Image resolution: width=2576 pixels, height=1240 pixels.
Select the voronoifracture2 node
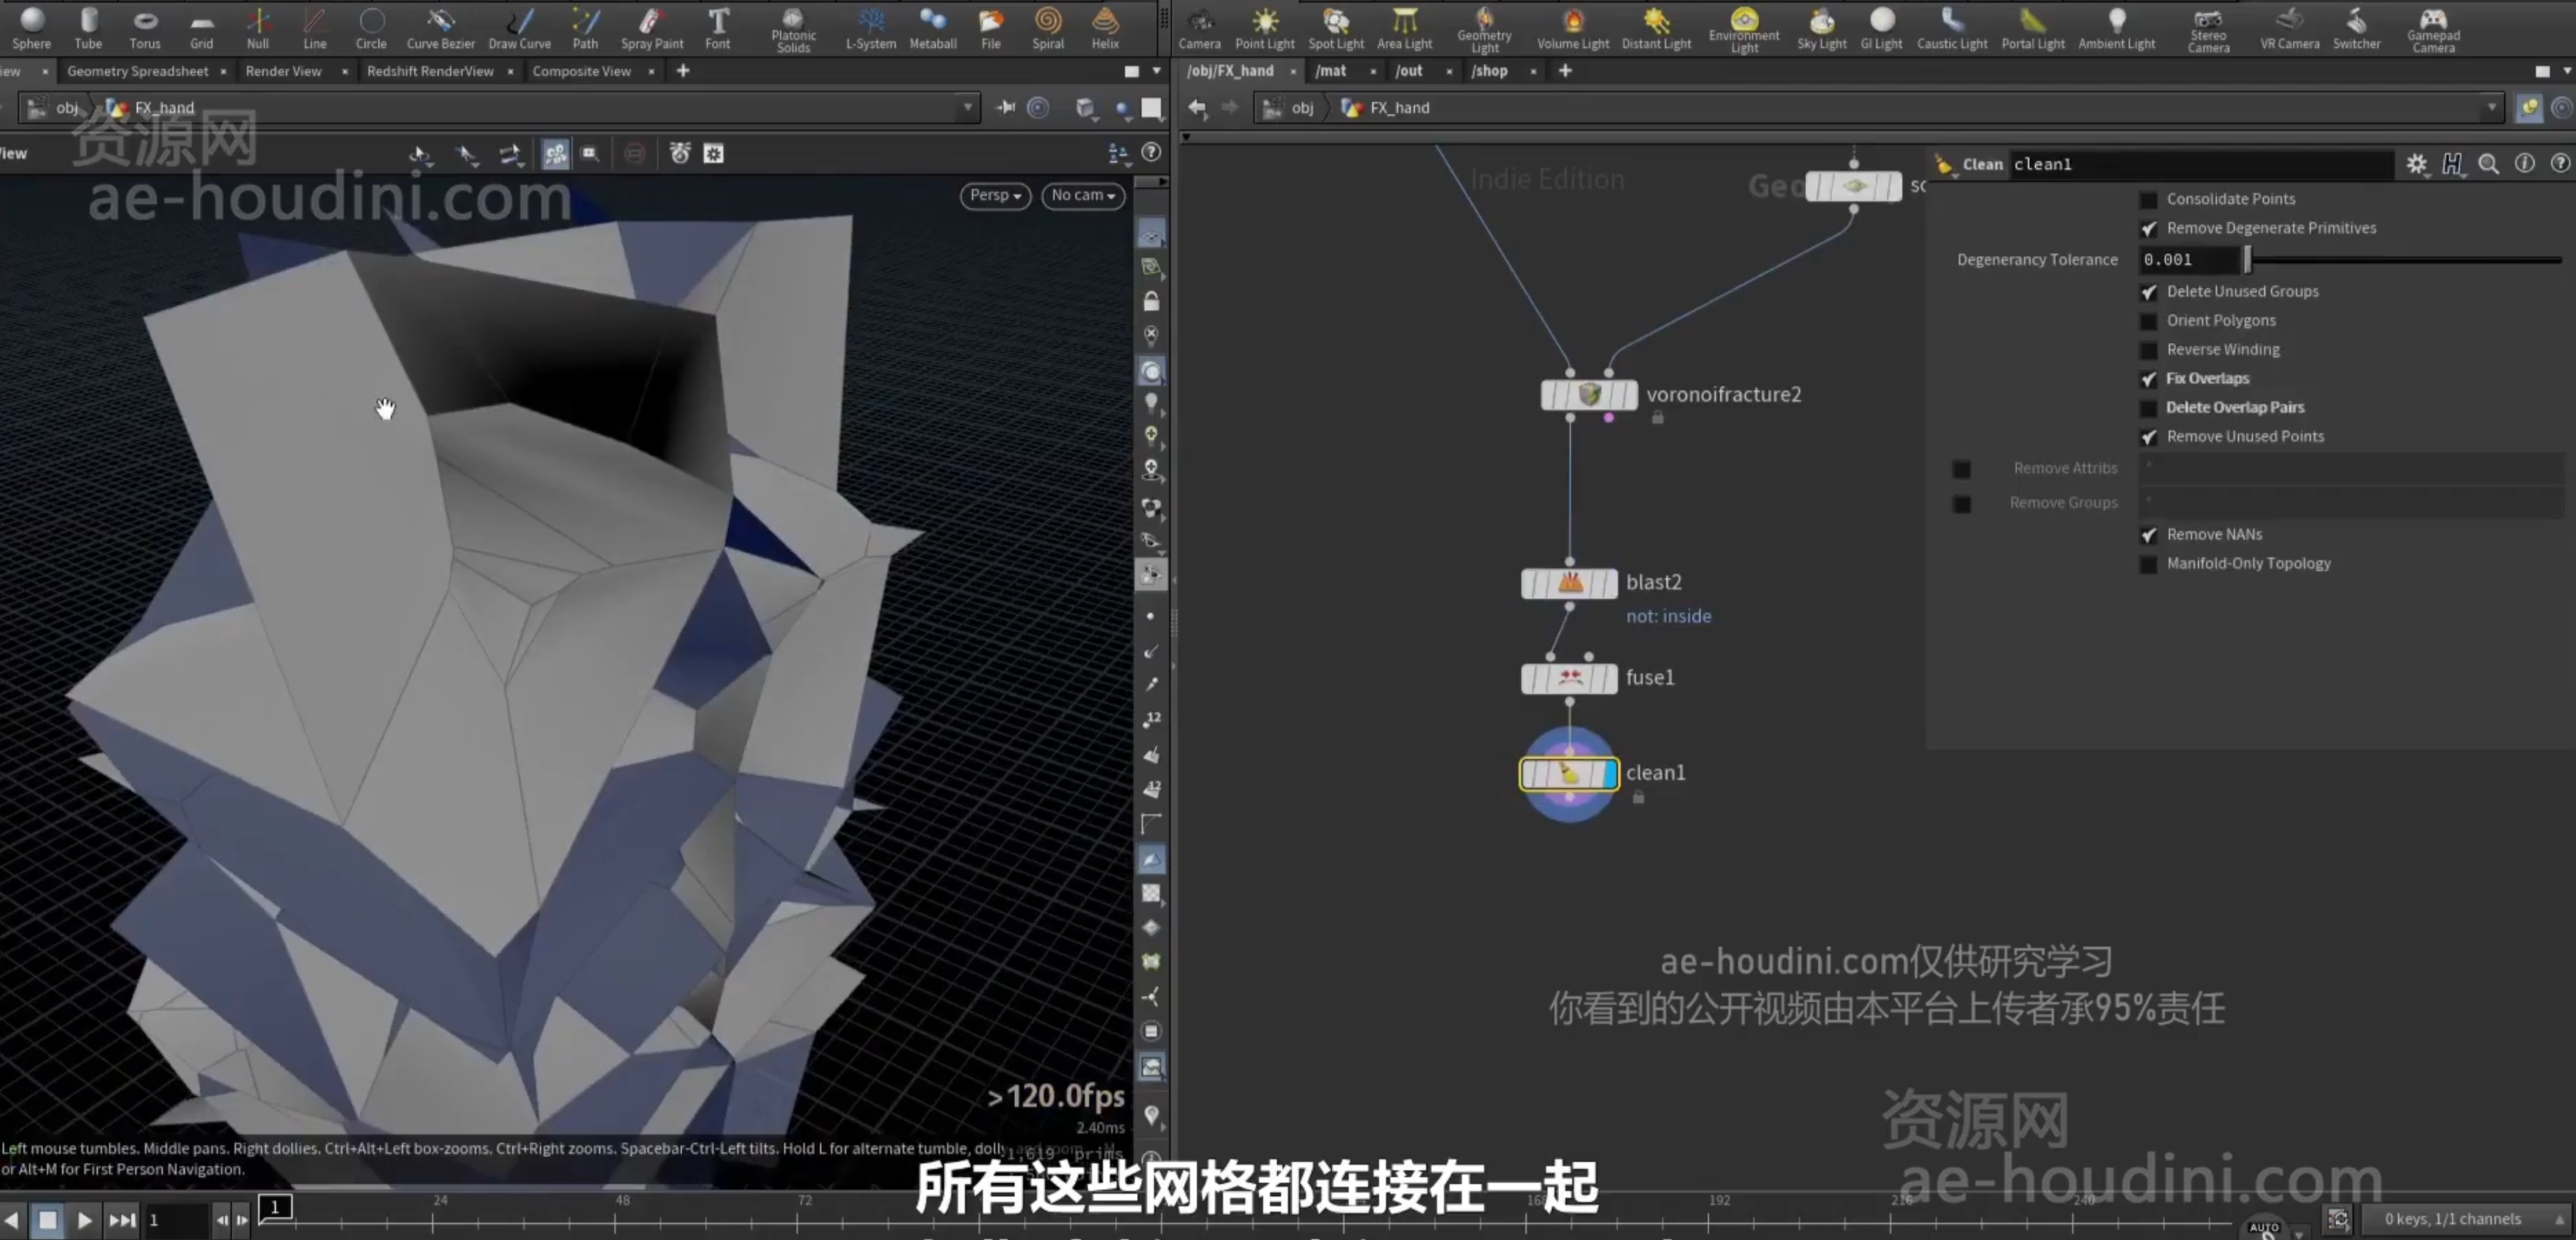[1589, 395]
